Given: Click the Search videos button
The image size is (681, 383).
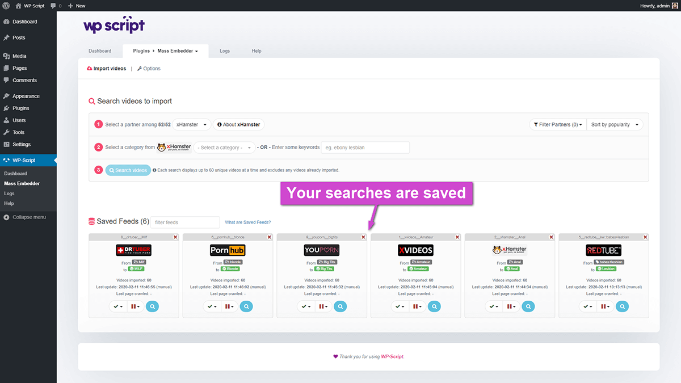Looking at the screenshot, I should pos(128,170).
